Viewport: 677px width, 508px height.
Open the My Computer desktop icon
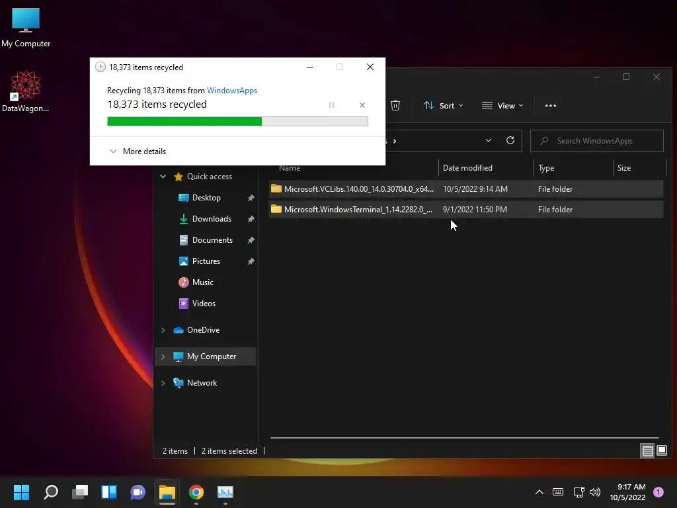tap(26, 28)
